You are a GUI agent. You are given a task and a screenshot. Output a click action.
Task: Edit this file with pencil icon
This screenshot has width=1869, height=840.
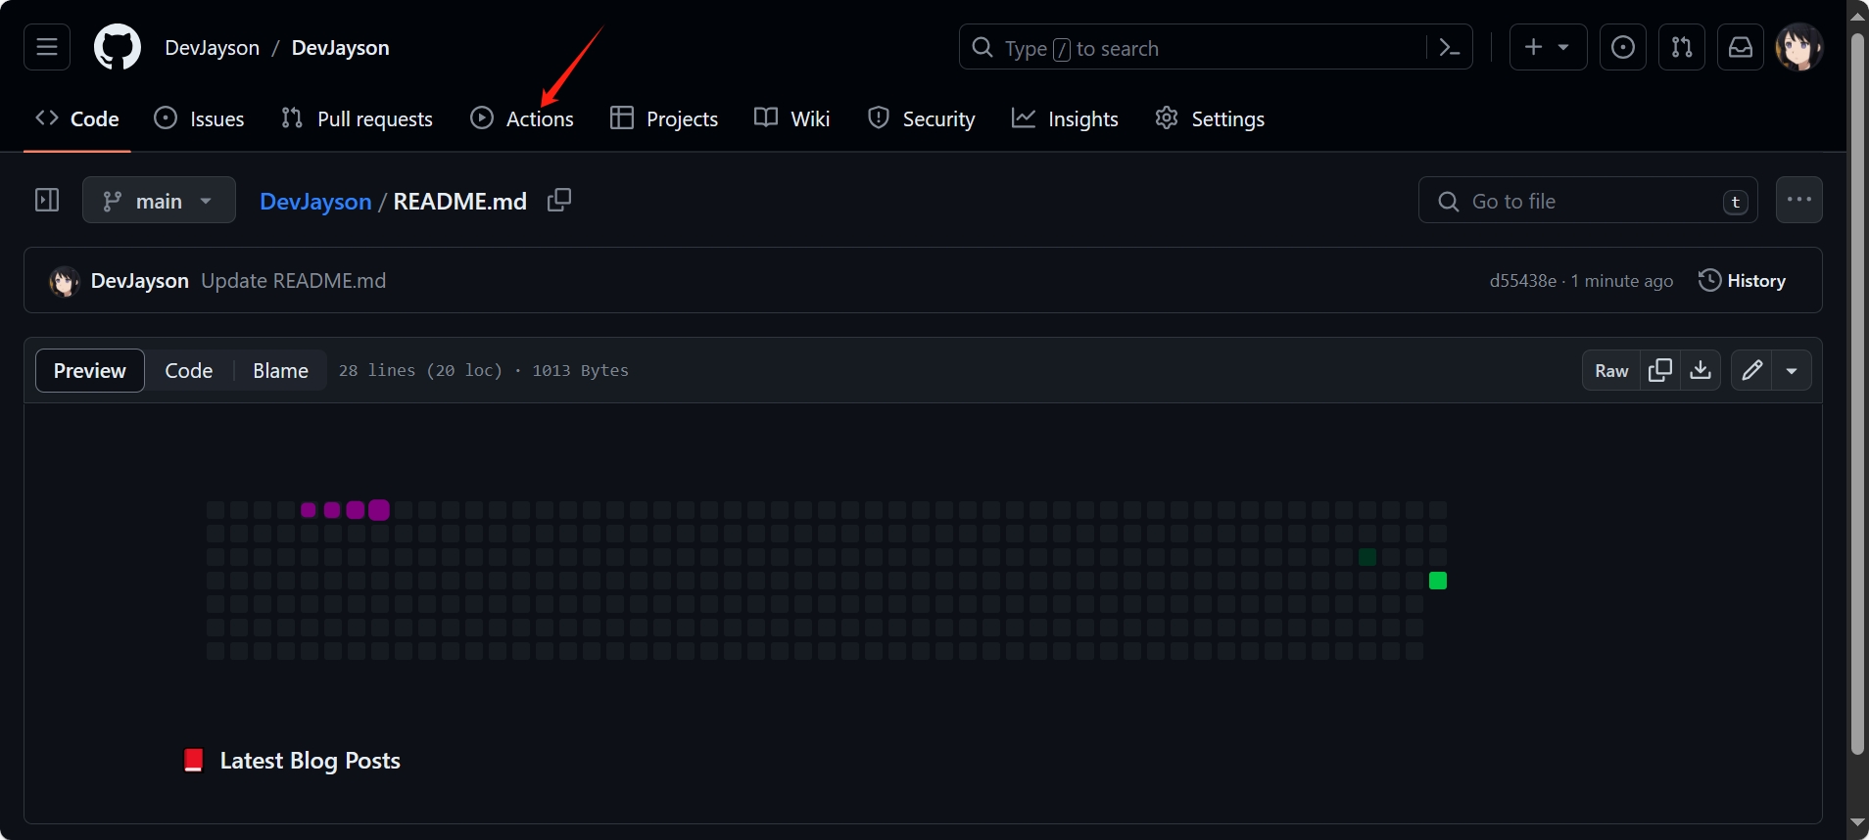(x=1751, y=370)
